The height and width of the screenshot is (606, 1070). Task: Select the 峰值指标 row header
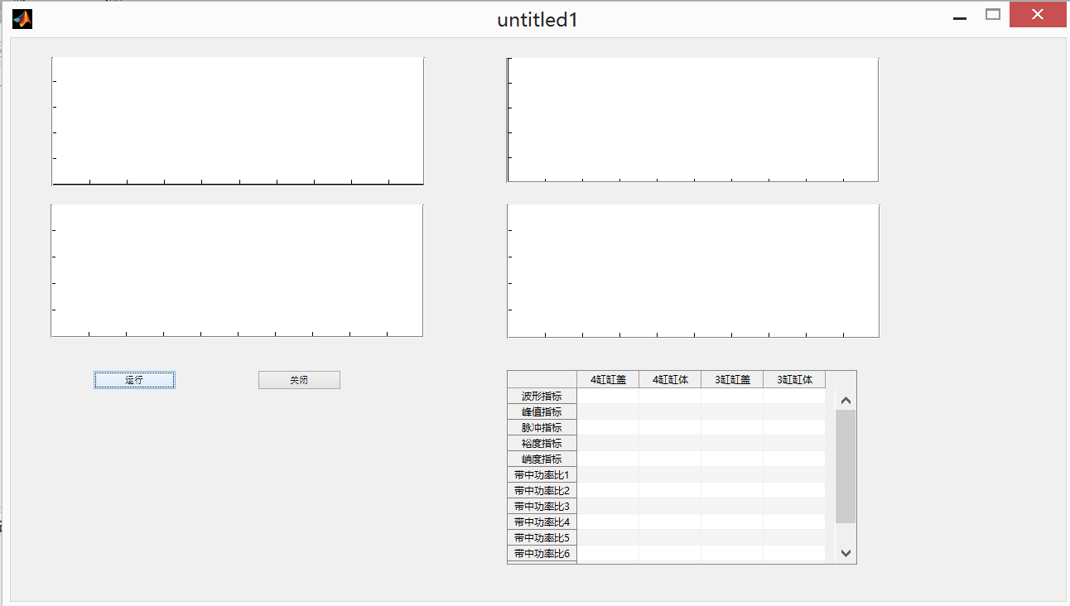[x=542, y=411]
